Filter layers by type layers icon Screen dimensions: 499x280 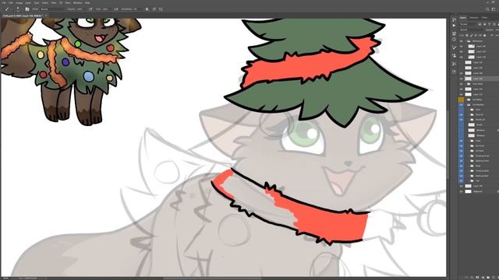click(489, 24)
